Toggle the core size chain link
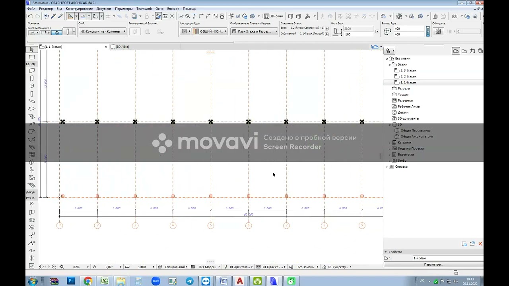This screenshot has height=286, width=509. coord(428,31)
